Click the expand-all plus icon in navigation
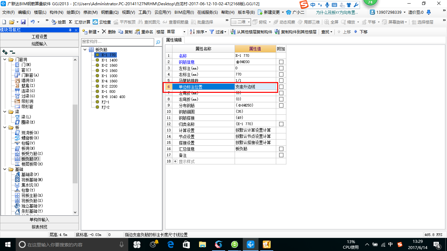Viewport: 447px width, 251px height. (x=5, y=52)
